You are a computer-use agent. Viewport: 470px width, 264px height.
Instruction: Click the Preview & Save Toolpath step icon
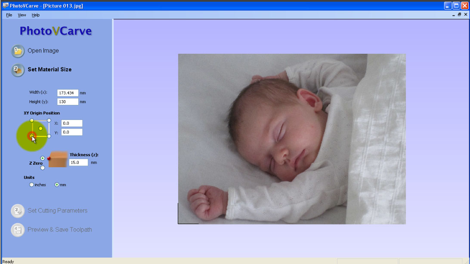(18, 230)
